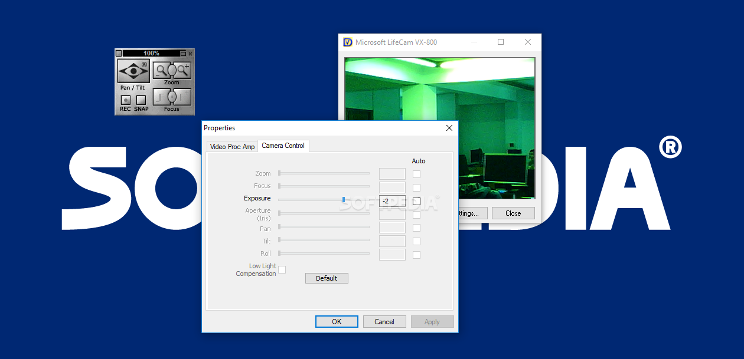Click the Exposure label text

click(257, 199)
